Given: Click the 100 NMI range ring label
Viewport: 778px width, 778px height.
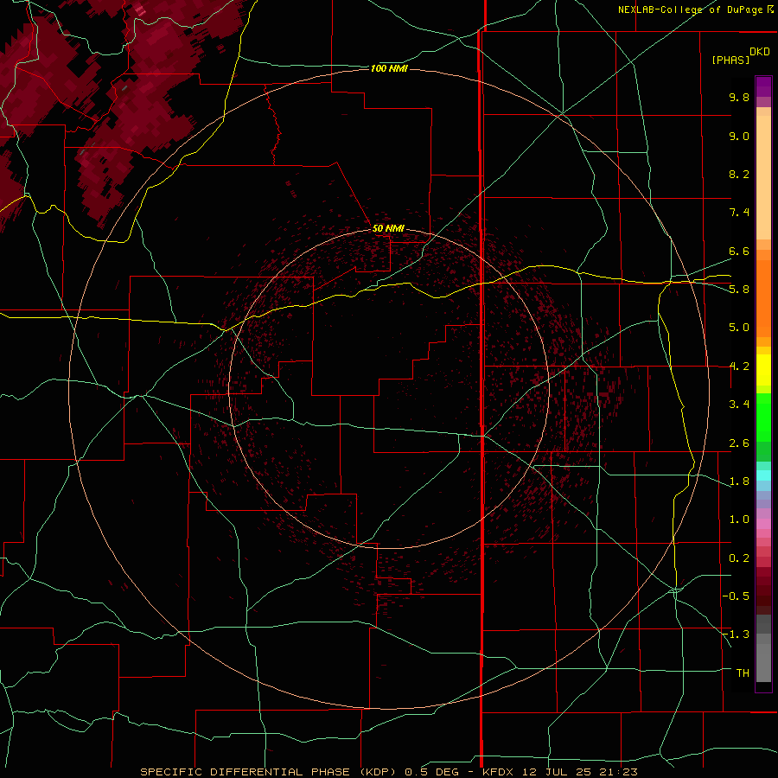Looking at the screenshot, I should tap(389, 68).
